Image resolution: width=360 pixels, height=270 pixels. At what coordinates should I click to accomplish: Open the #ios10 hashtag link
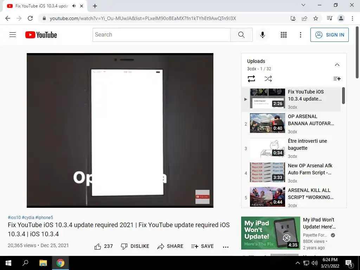pyautogui.click(x=14, y=217)
